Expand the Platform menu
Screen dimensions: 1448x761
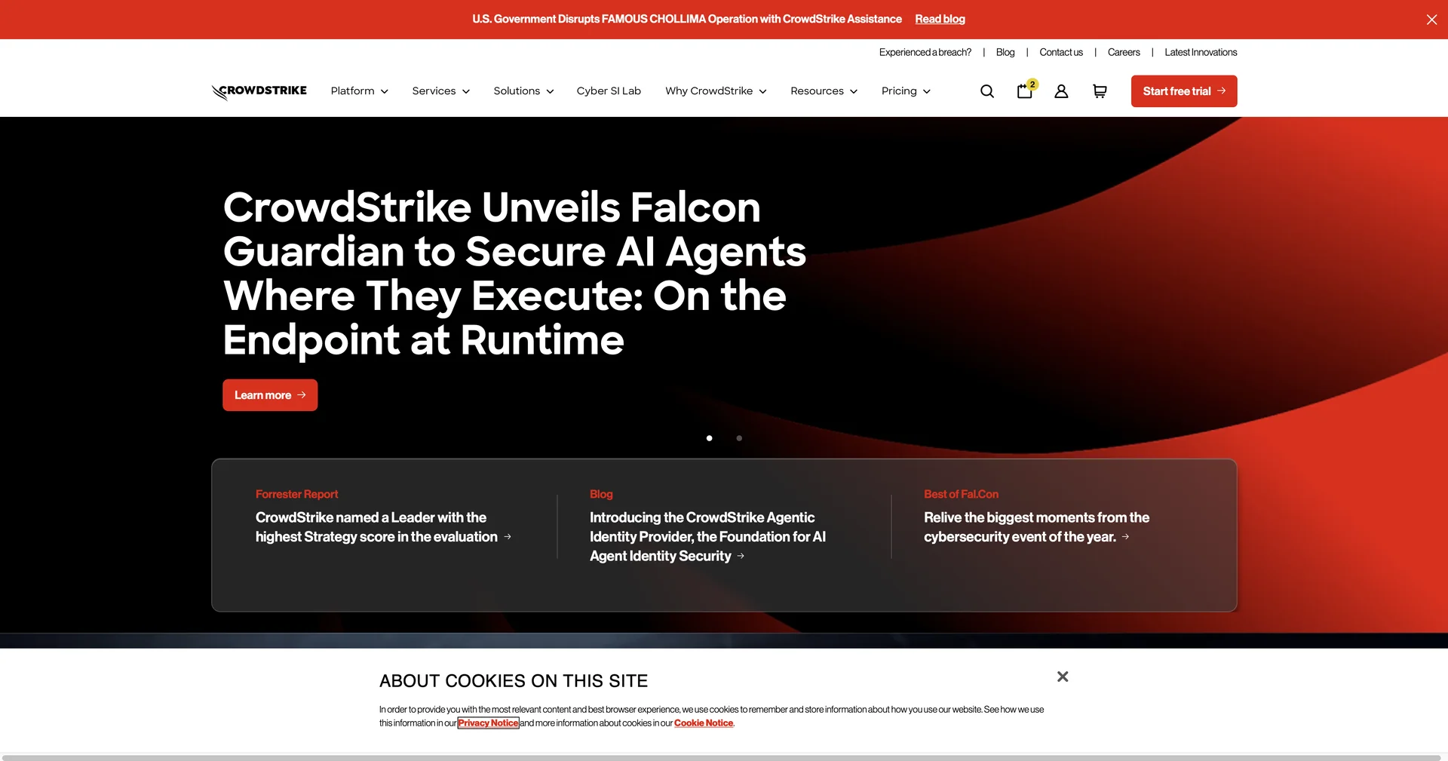tap(359, 91)
